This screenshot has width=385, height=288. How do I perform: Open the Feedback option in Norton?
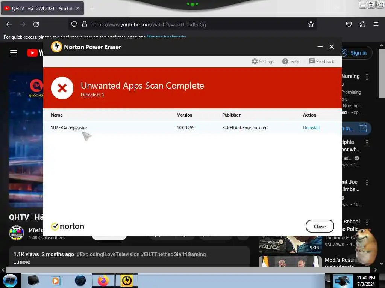(321, 61)
